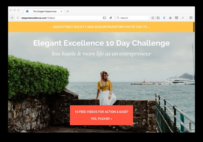
Task: Open the site information icon in address bar
Action: click(x=18, y=18)
